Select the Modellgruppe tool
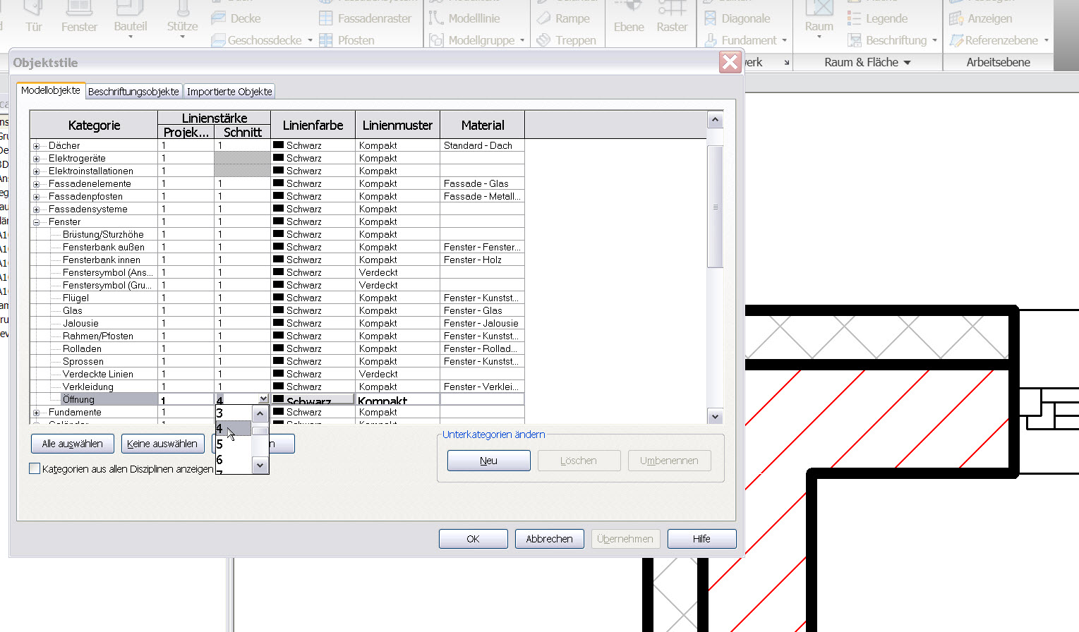1079x632 pixels. (x=473, y=40)
